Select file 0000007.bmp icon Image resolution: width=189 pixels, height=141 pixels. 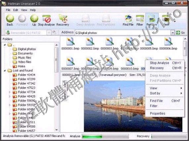(x=70, y=61)
